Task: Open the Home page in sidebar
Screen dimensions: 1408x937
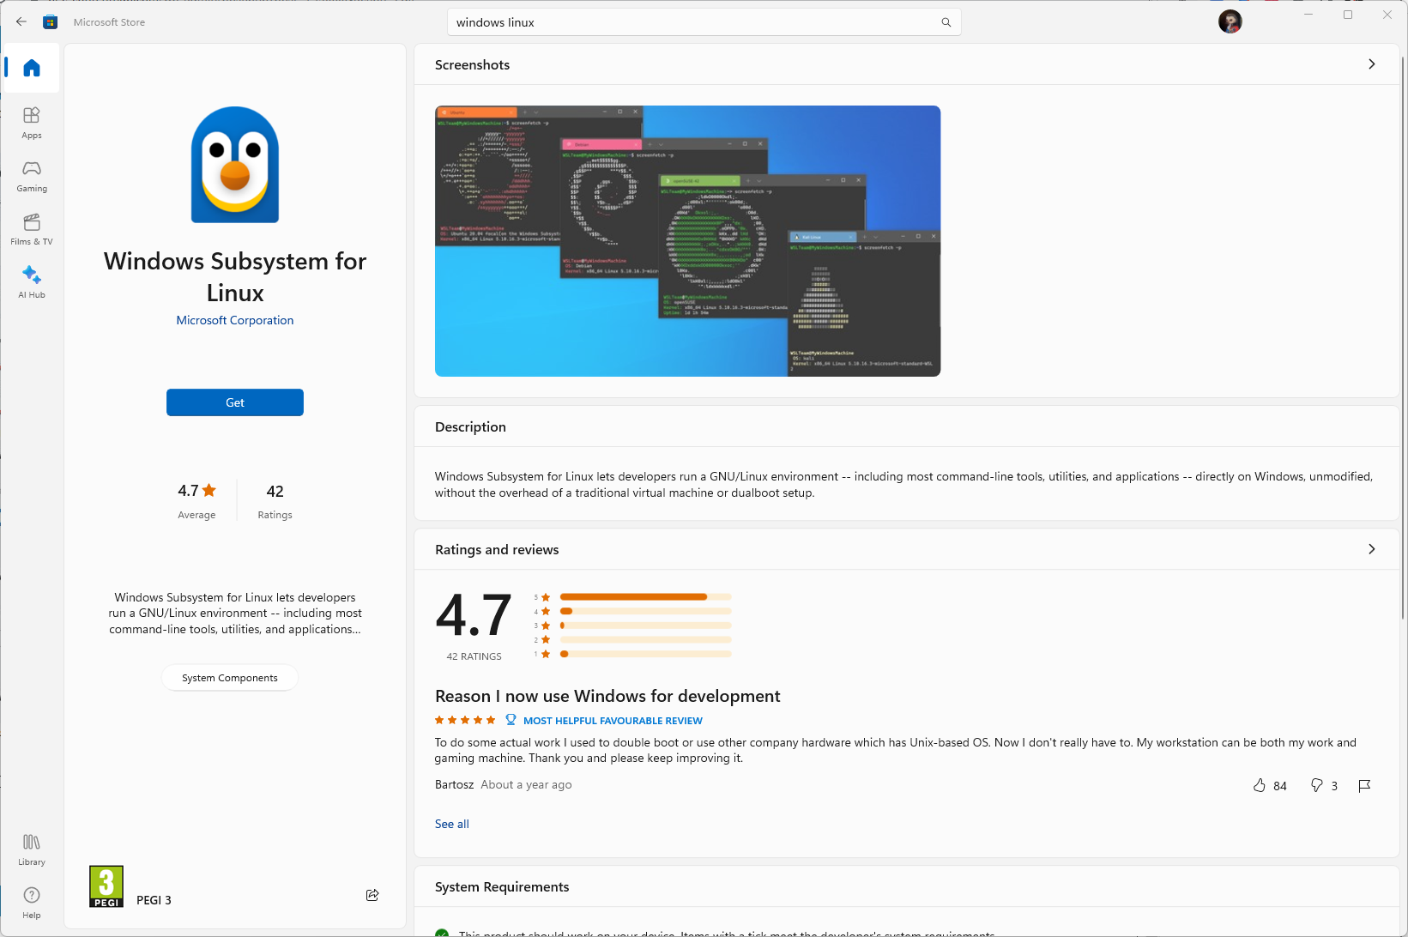Action: tap(32, 68)
